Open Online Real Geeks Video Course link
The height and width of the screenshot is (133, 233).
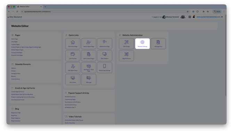click(74, 120)
